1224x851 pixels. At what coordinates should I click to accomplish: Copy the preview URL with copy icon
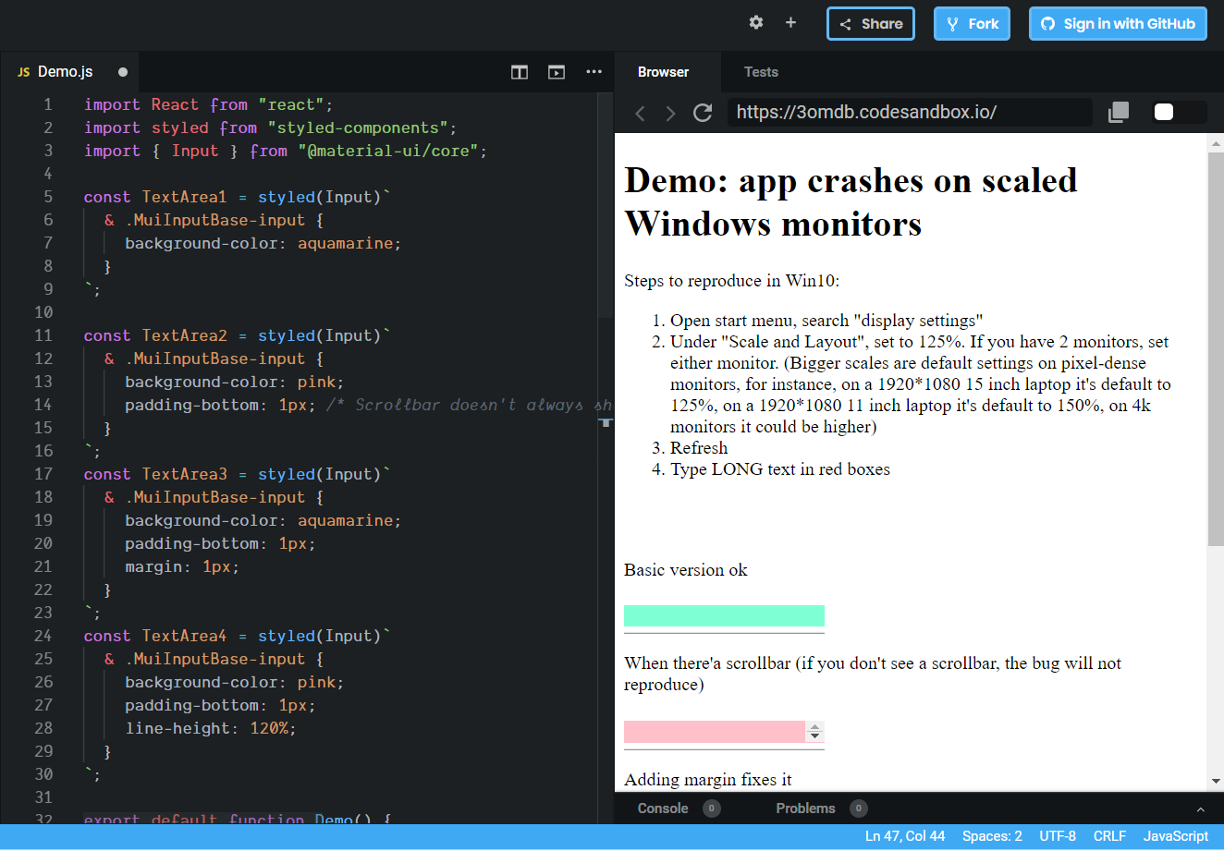[1118, 112]
